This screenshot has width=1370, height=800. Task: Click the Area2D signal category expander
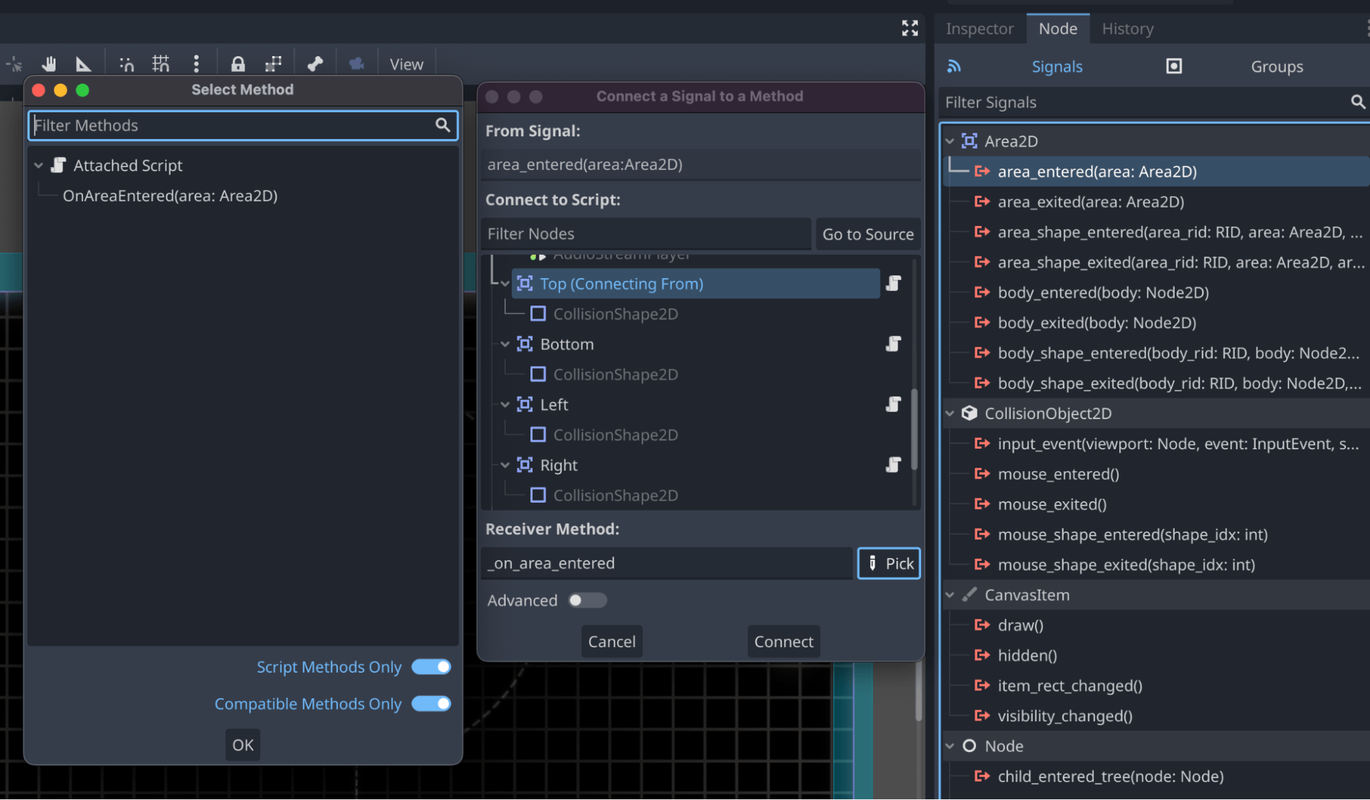(950, 140)
